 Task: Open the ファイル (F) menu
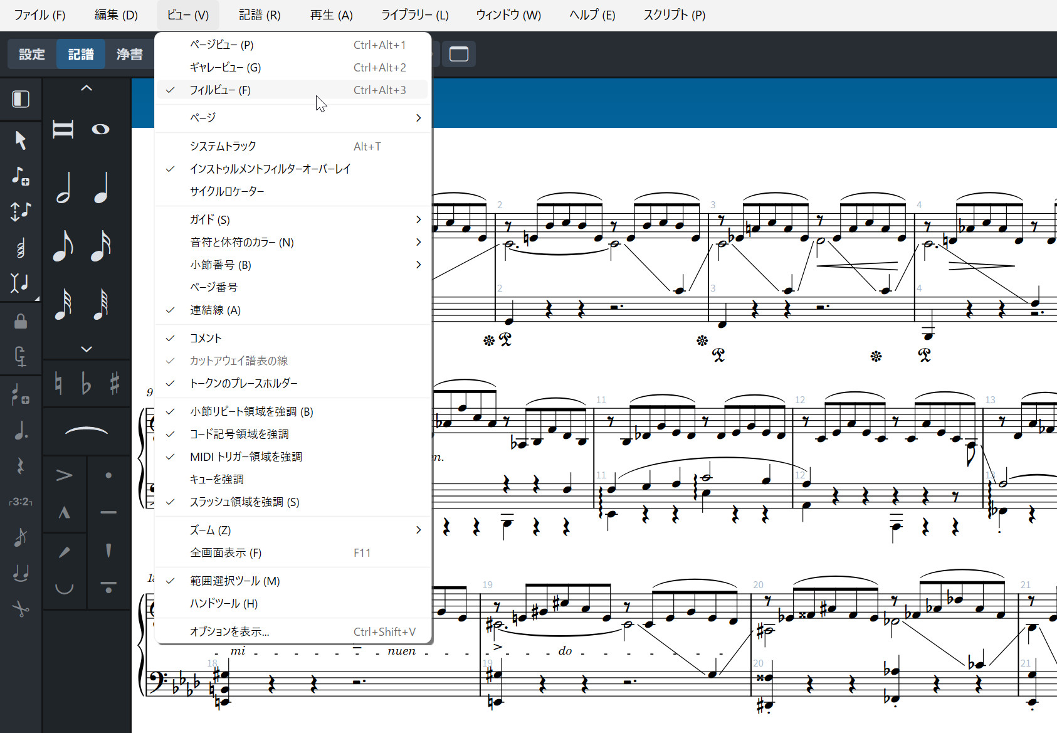tap(39, 15)
